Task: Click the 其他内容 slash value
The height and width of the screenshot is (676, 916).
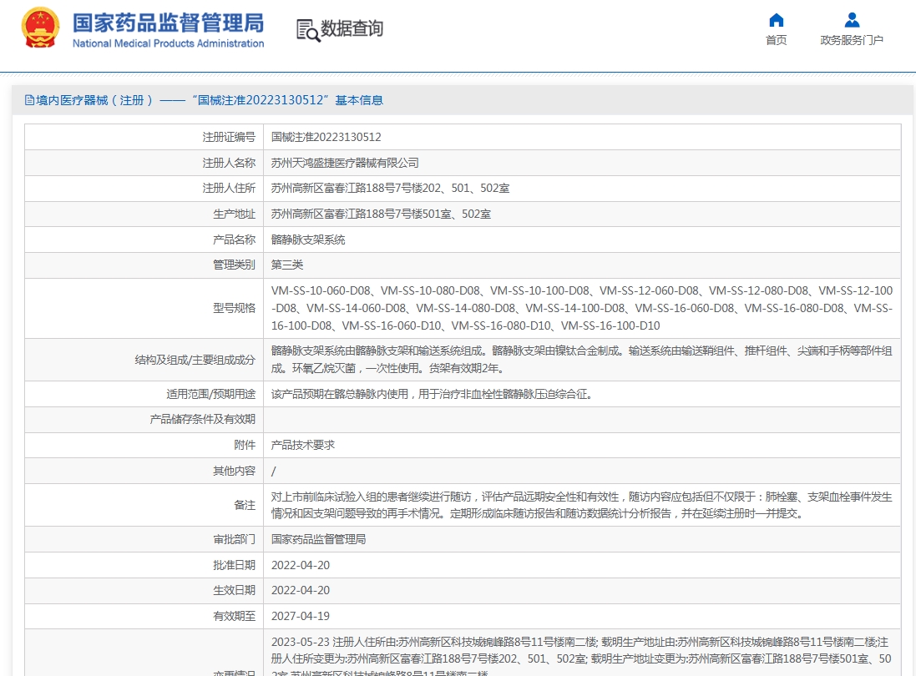Action: 273,471
